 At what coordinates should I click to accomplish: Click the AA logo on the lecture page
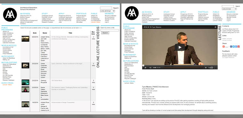(132, 13)
